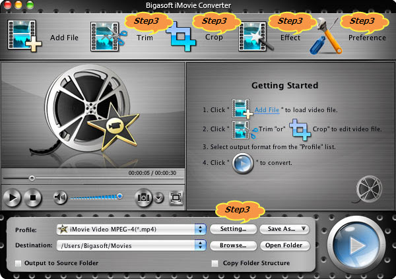Click the Crop toolbar label
The image size is (396, 279).
coord(214,37)
